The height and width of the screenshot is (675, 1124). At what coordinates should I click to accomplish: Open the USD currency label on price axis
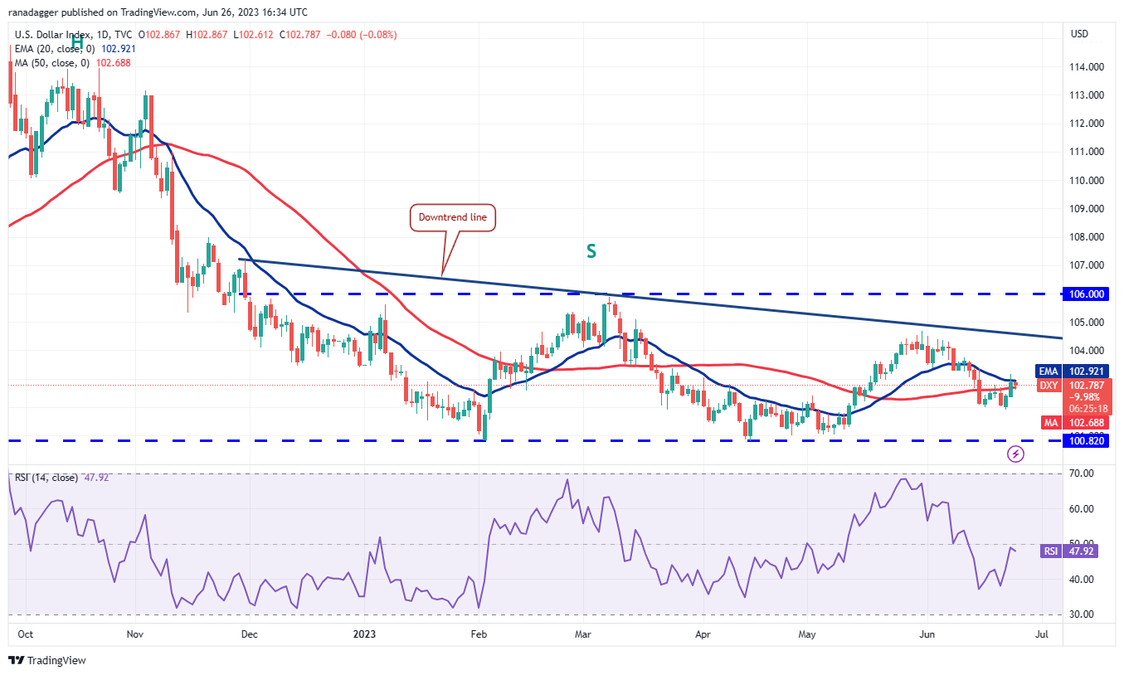tap(1079, 34)
